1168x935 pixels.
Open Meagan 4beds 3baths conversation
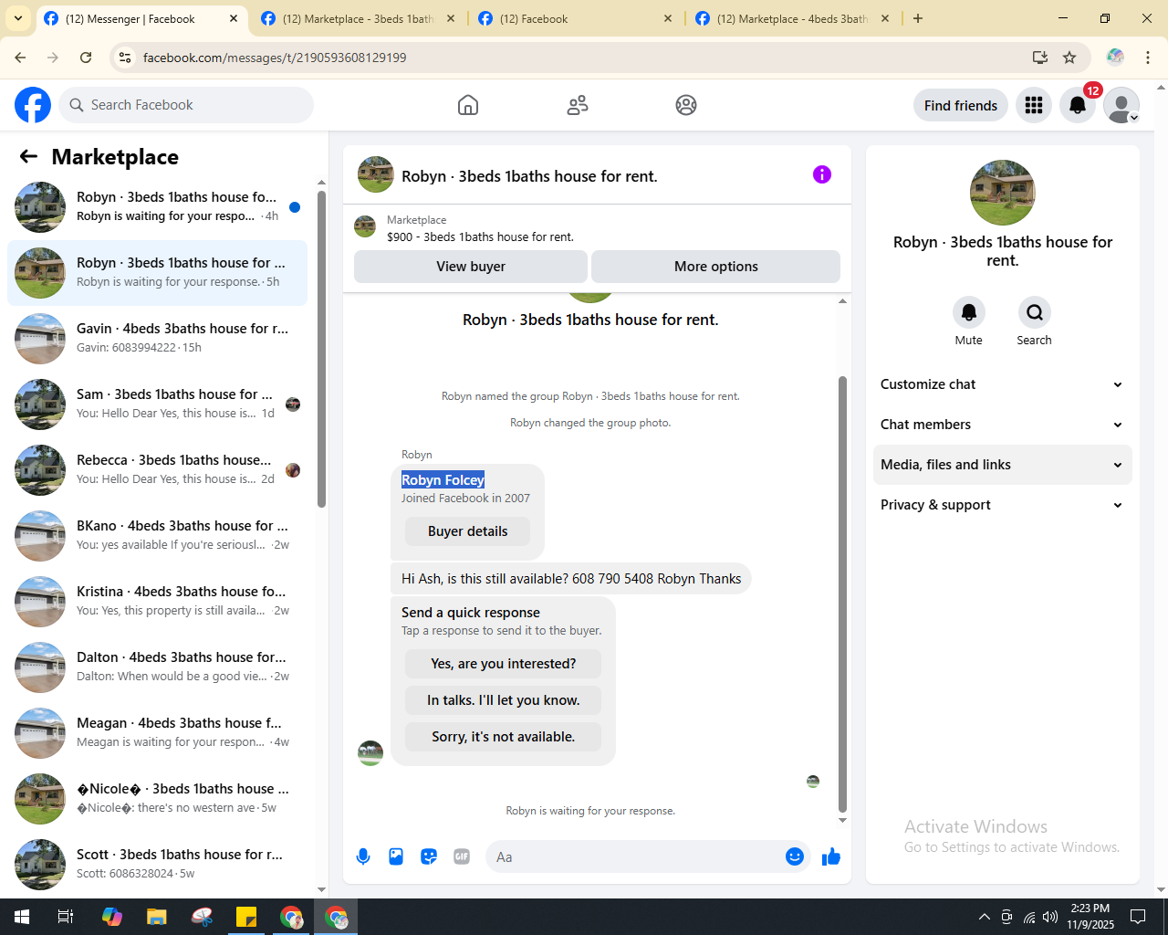coord(157,733)
